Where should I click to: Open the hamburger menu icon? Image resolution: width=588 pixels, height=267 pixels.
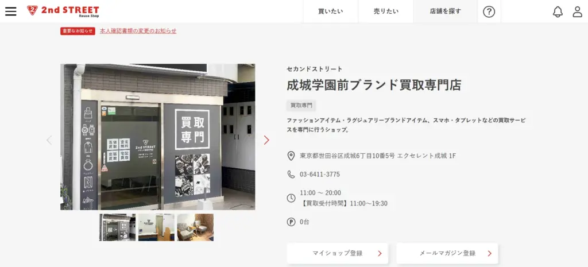[x=11, y=11]
